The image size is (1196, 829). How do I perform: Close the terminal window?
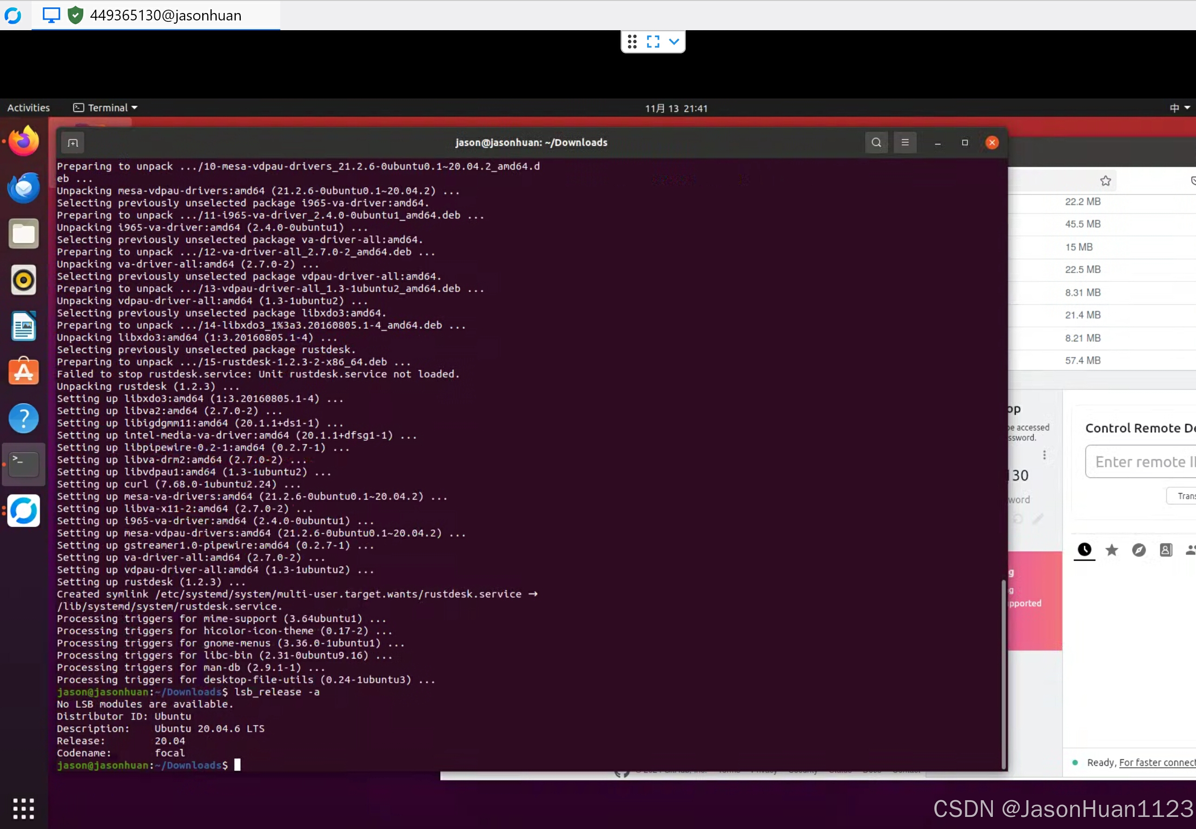coord(992,142)
